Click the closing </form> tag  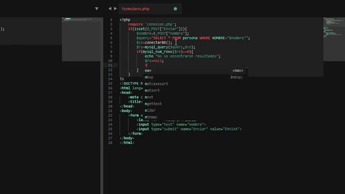click(x=135, y=134)
